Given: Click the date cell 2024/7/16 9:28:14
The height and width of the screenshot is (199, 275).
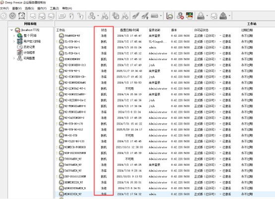Looking at the screenshot, I should point(129,171).
